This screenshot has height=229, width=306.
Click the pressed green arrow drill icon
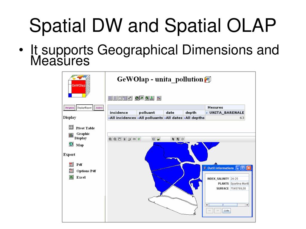coord(142,98)
